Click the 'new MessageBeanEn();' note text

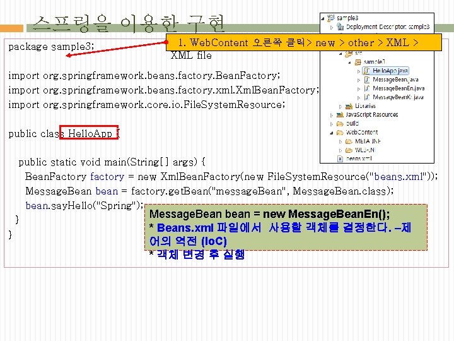pos(327,214)
